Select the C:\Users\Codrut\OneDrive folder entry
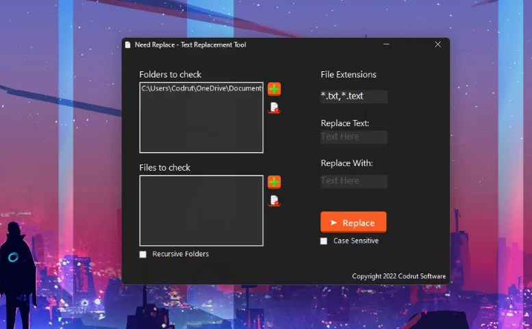Image resolution: width=532 pixels, height=329 pixels. (x=201, y=88)
